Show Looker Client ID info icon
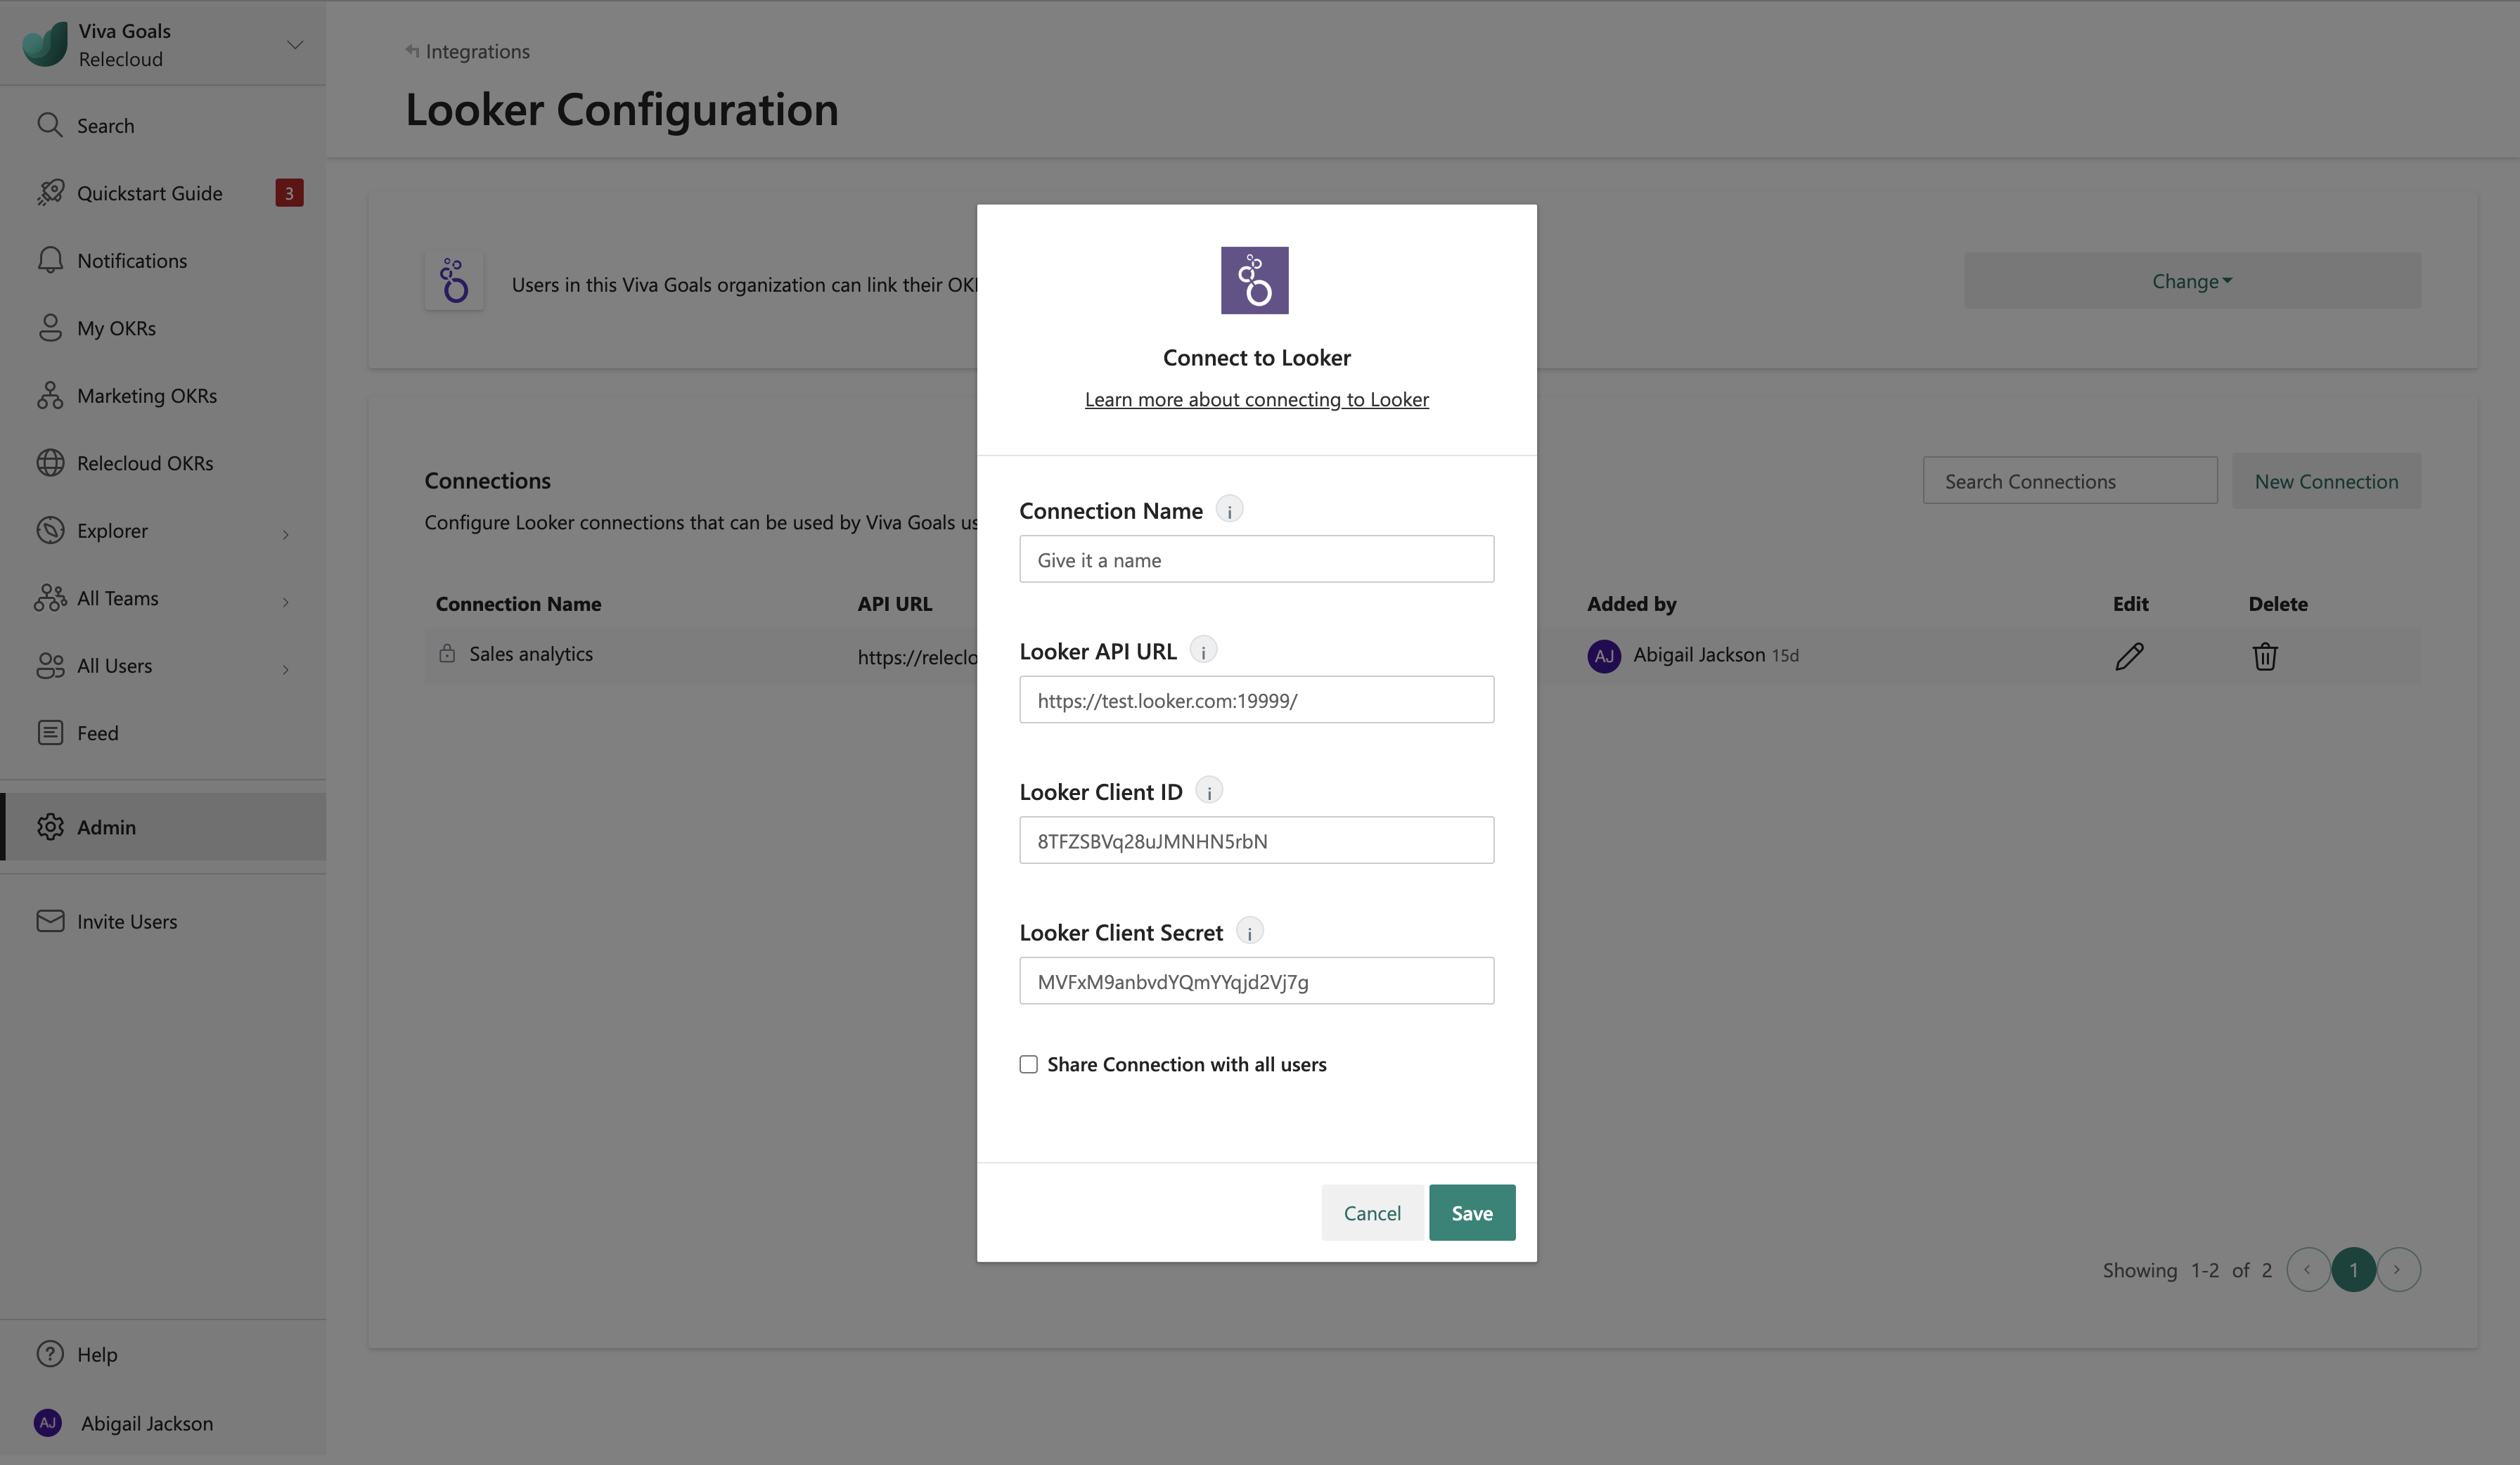The image size is (2520, 1465). pyautogui.click(x=1209, y=791)
